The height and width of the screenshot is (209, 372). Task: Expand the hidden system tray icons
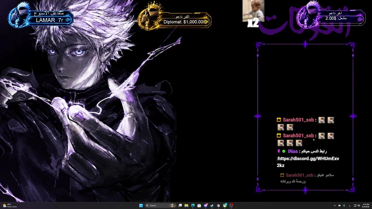(335, 206)
